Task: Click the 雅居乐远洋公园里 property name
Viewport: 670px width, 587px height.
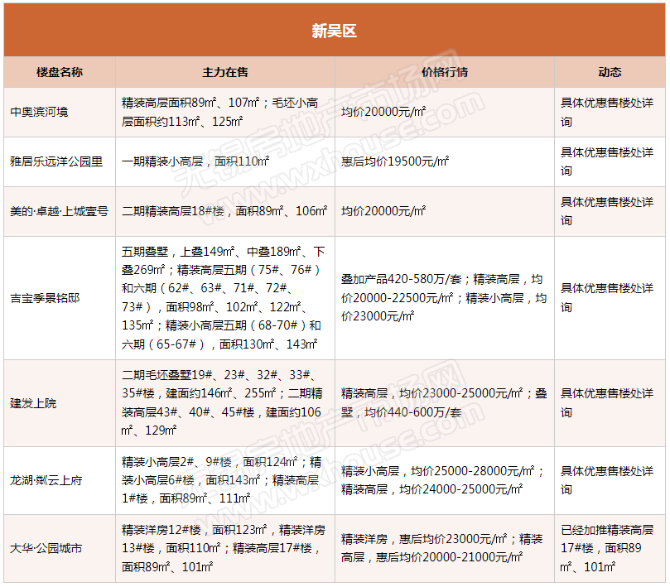Action: (56, 161)
